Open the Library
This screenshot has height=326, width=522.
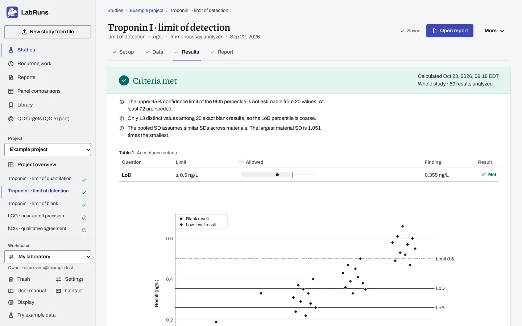click(x=25, y=105)
